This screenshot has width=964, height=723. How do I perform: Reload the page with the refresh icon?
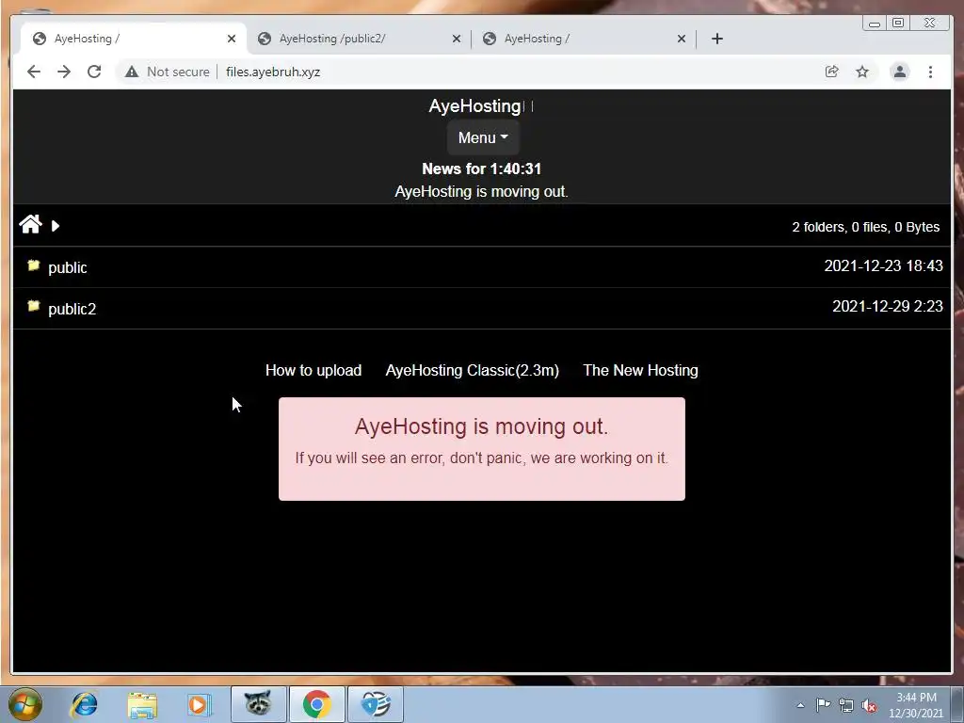94,72
